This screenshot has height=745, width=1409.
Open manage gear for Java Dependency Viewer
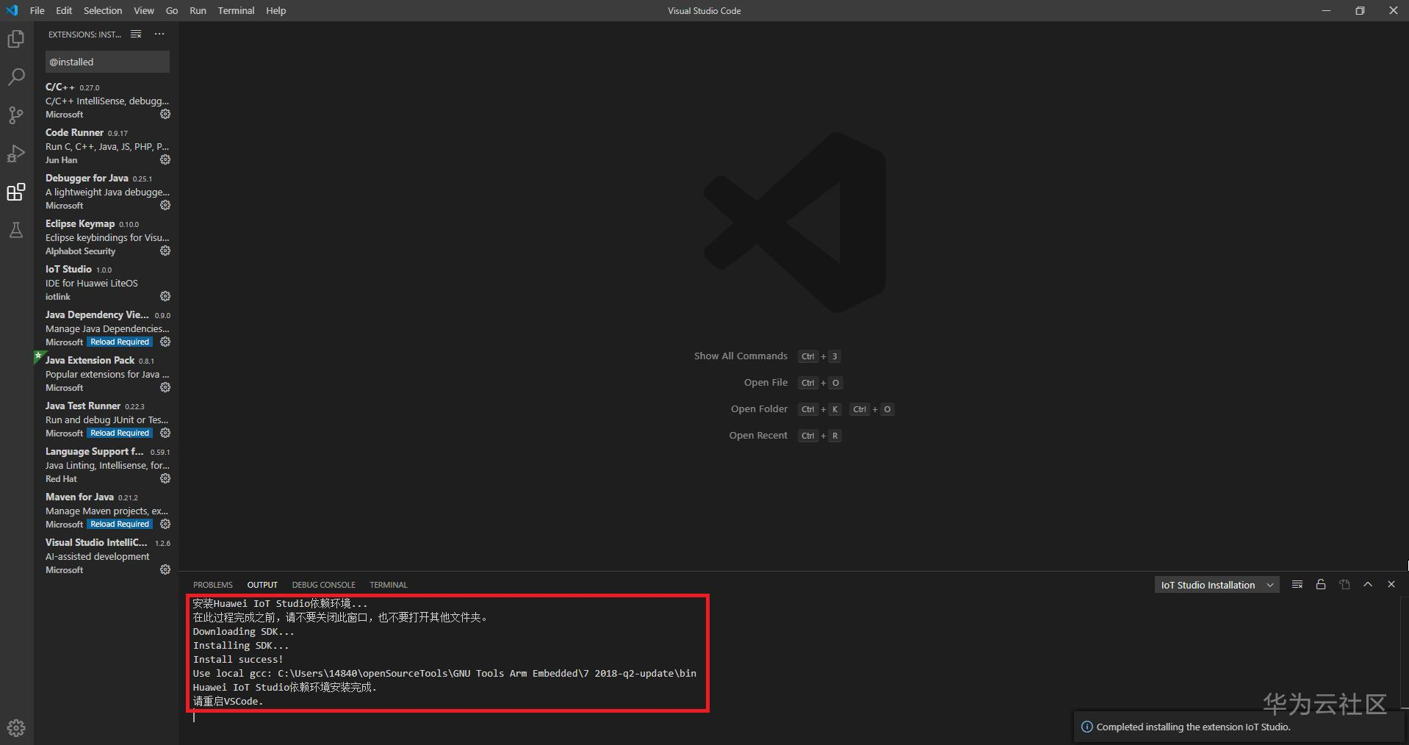(x=165, y=342)
